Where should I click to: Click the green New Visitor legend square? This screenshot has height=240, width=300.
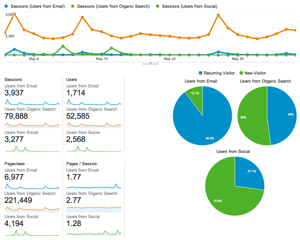coord(241,73)
